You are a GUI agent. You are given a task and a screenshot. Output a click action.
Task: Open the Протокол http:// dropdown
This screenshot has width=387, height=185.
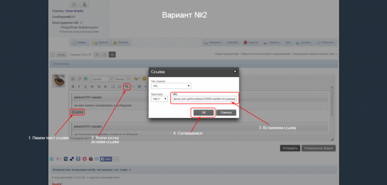pos(159,99)
